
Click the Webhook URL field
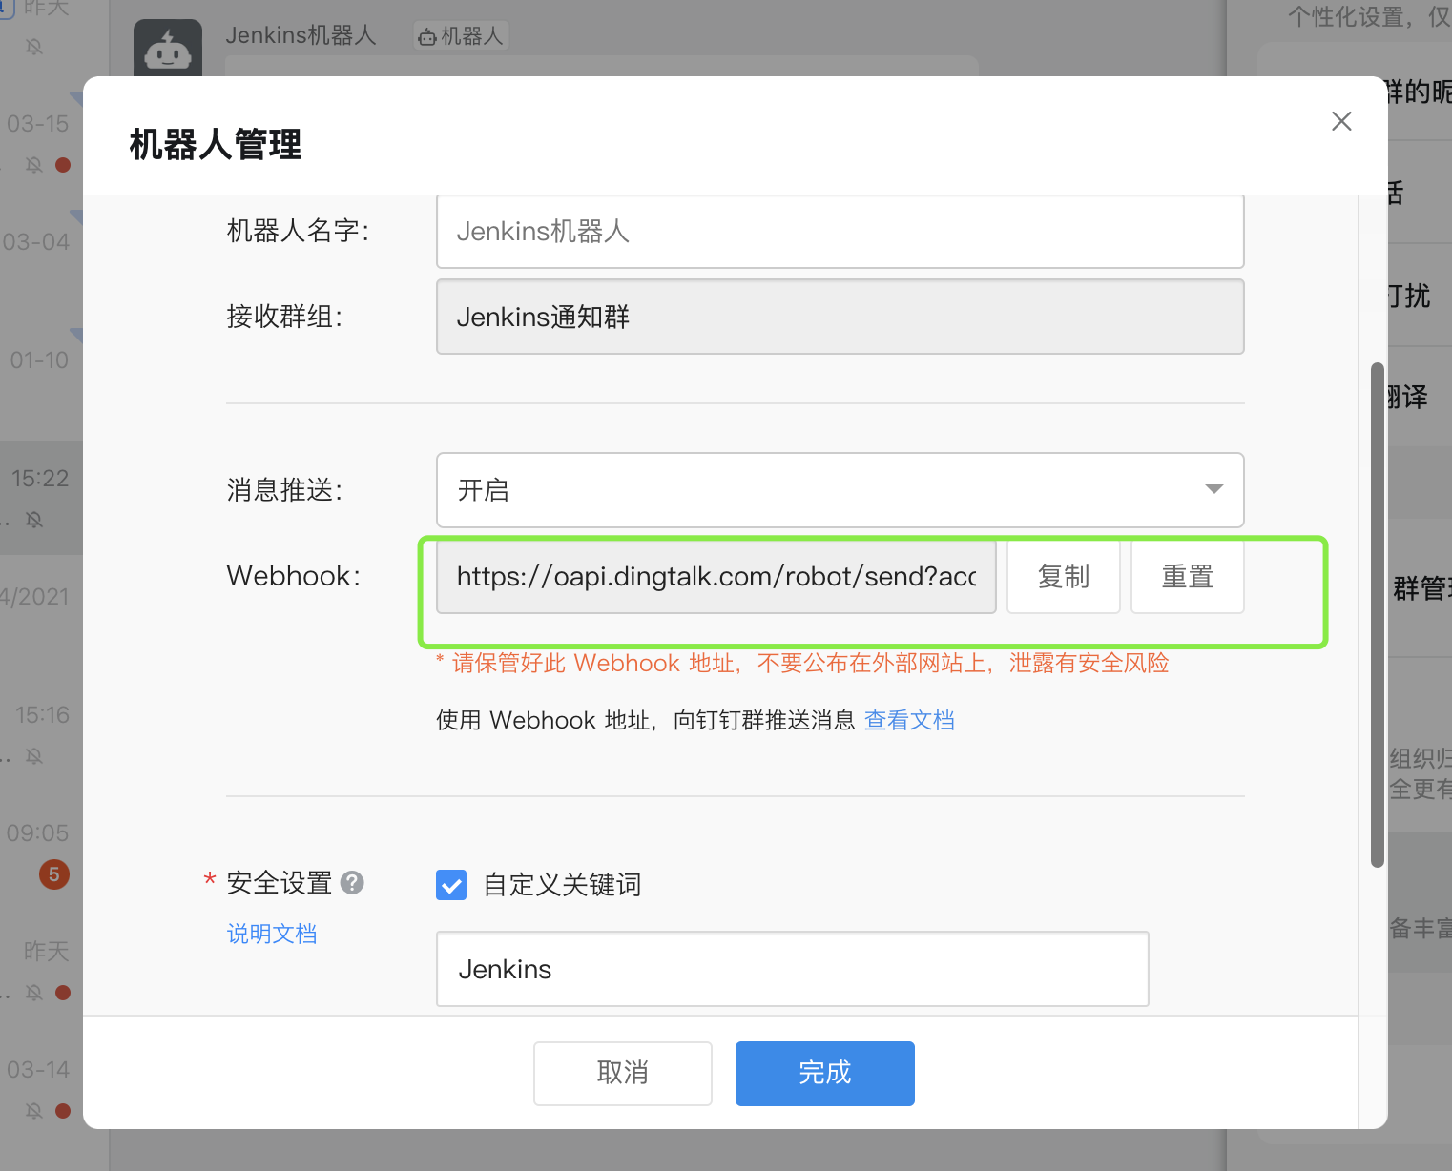pos(716,577)
